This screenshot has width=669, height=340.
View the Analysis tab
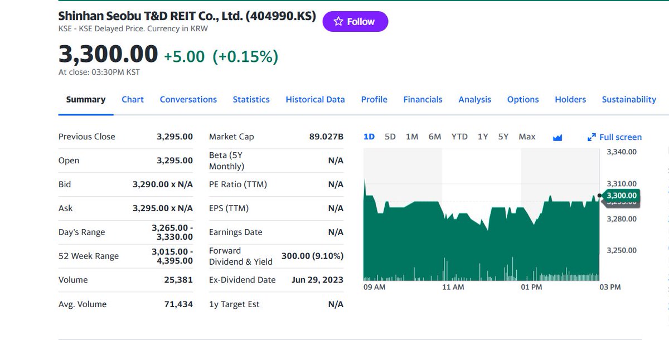475,99
